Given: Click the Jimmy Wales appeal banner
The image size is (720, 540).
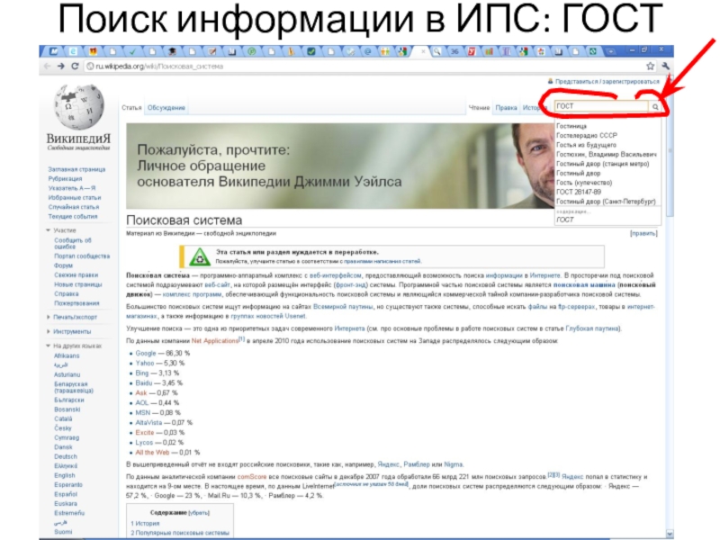Looking at the screenshot, I should tap(340, 166).
